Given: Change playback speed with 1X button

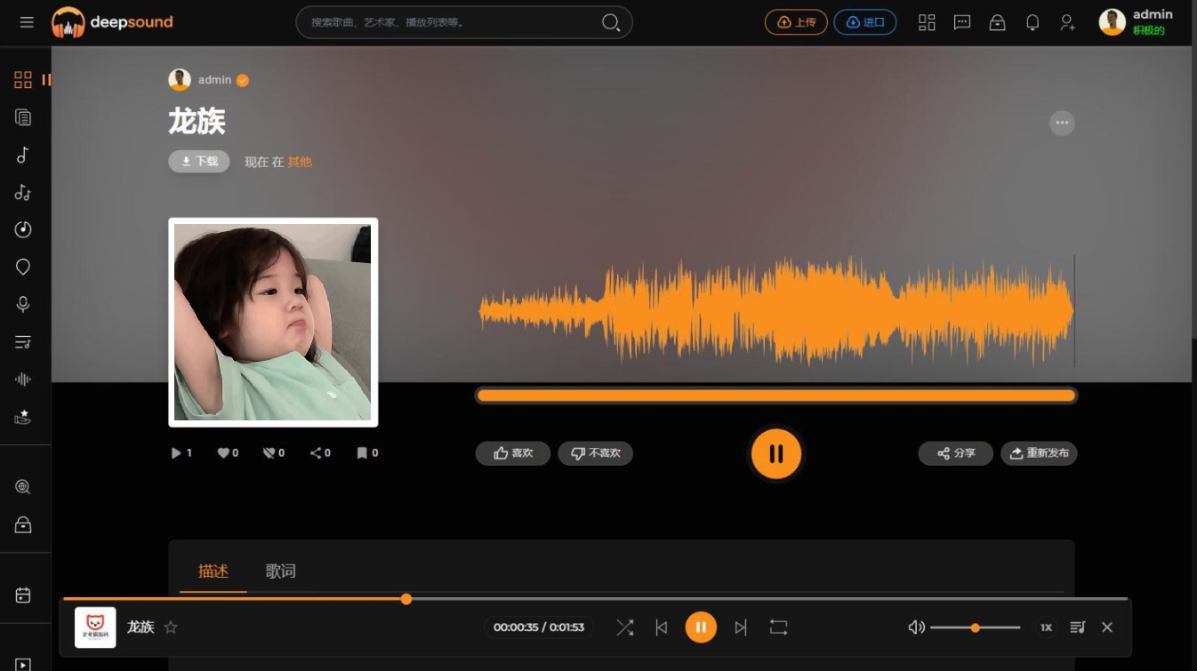Looking at the screenshot, I should pos(1046,627).
